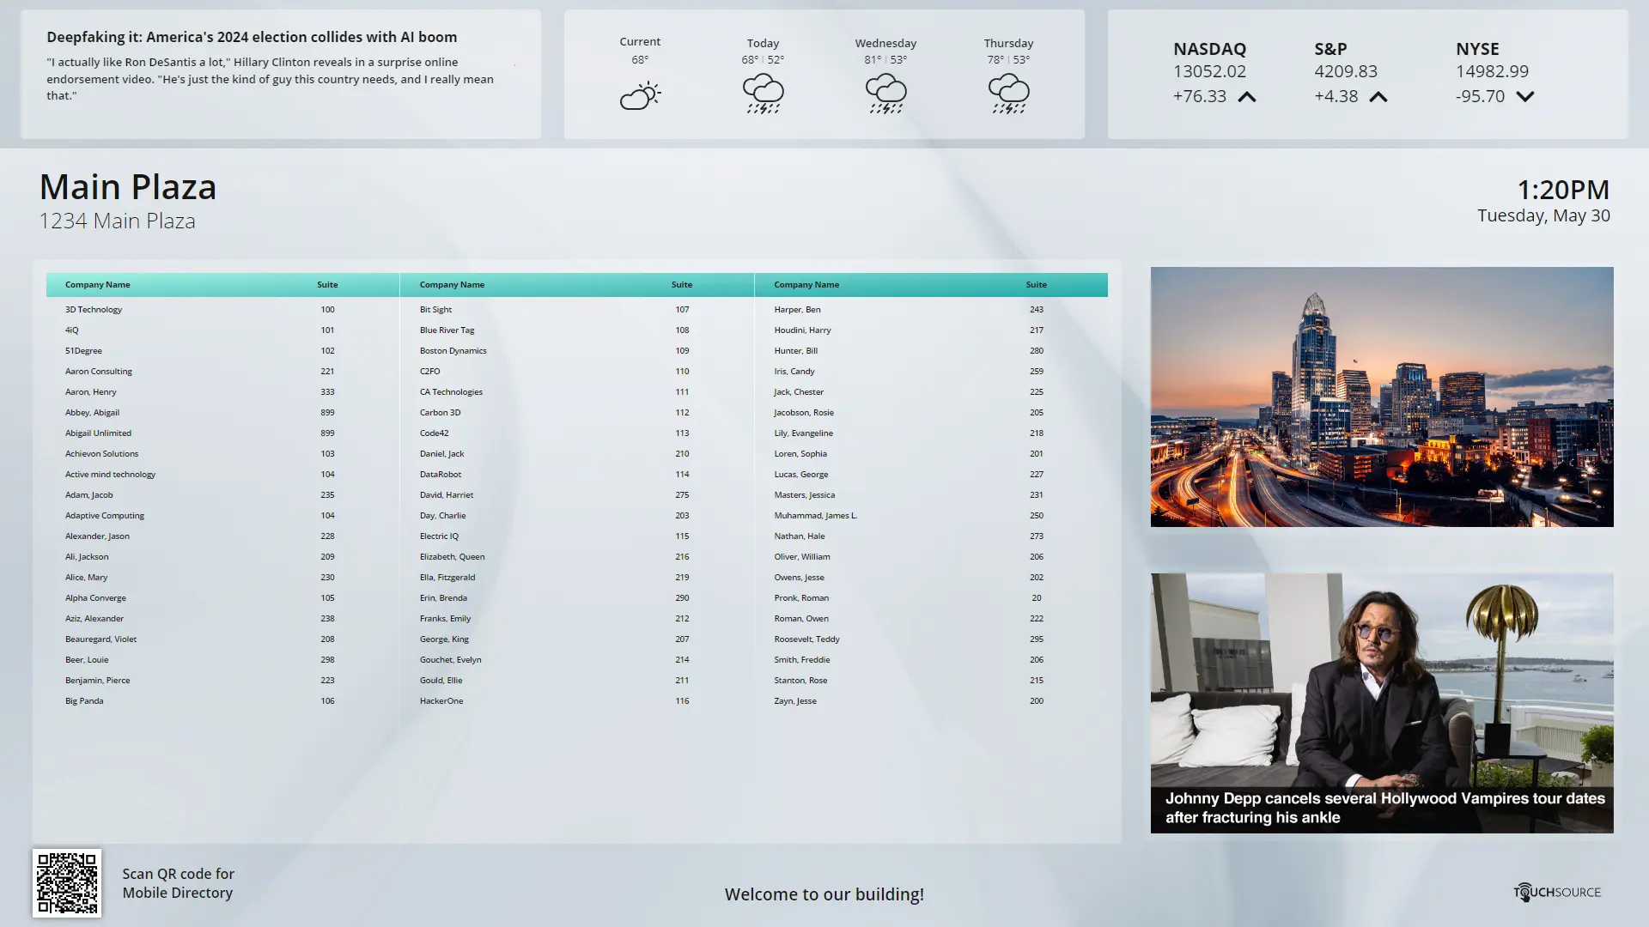The height and width of the screenshot is (927, 1649).
Task: Select Boston Dynamics listing
Action: tap(577, 351)
